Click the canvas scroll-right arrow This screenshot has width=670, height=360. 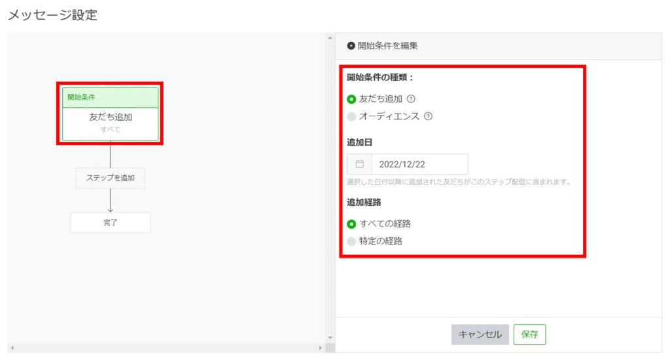coord(320,348)
